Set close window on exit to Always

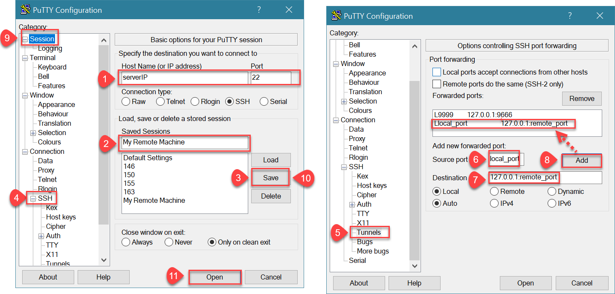(126, 242)
